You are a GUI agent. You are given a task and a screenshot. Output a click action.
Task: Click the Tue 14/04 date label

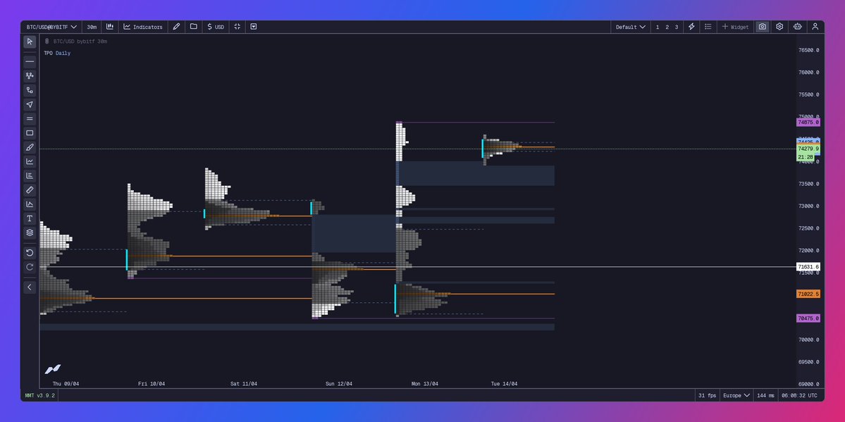504,384
